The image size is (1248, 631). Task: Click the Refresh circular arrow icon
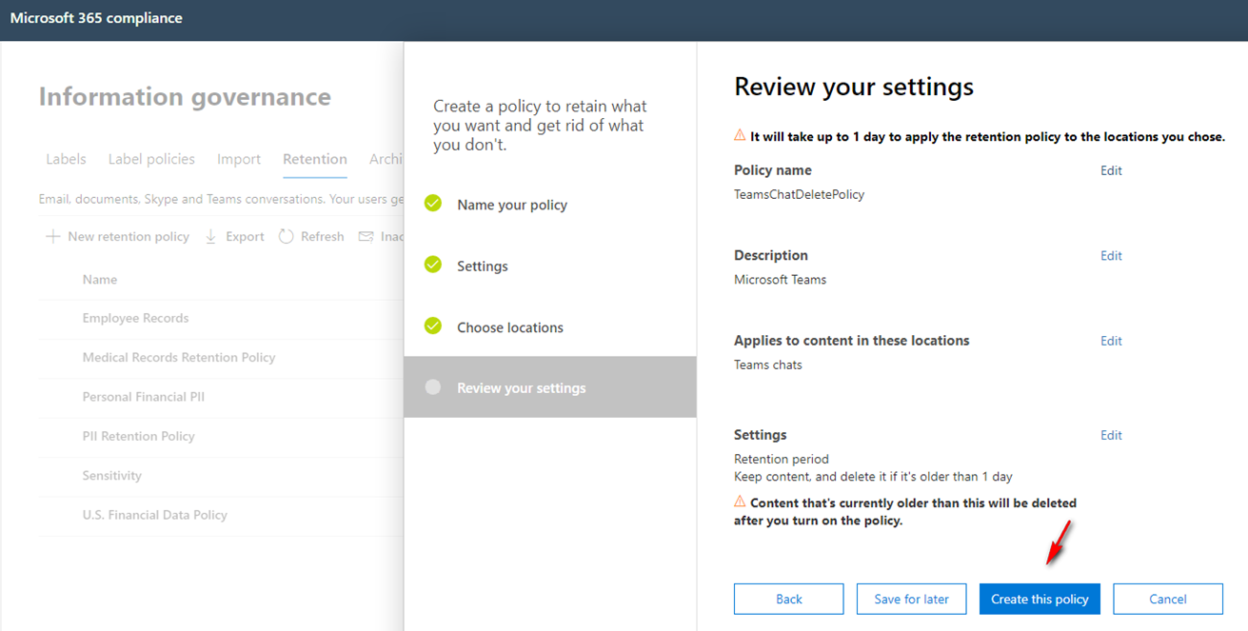pos(286,236)
